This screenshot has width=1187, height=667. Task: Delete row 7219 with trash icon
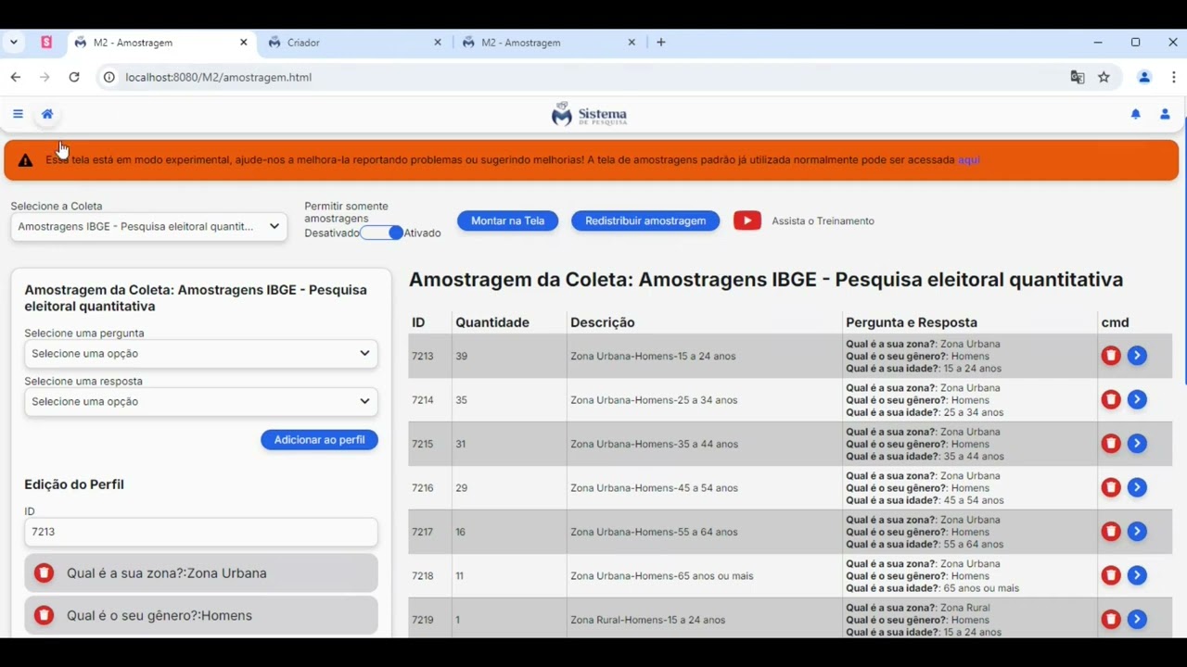tap(1111, 620)
